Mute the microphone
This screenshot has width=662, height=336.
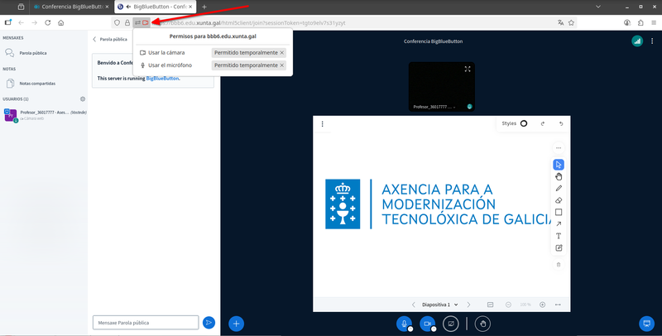tap(404, 324)
